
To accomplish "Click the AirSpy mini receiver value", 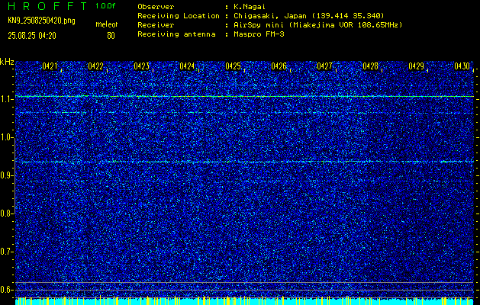I will point(317,25).
